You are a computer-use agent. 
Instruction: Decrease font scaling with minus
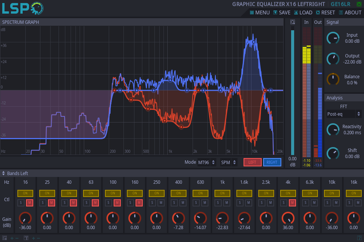coord(39,238)
